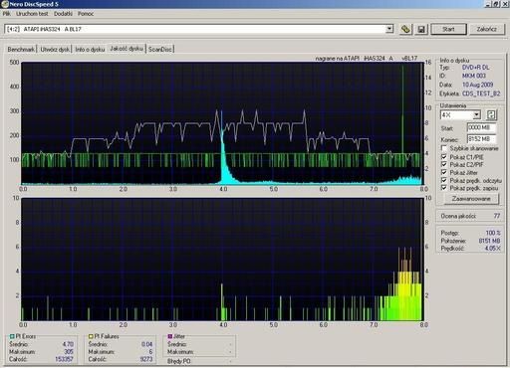Click the Zakończ button
510x368 pixels.
[487, 29]
